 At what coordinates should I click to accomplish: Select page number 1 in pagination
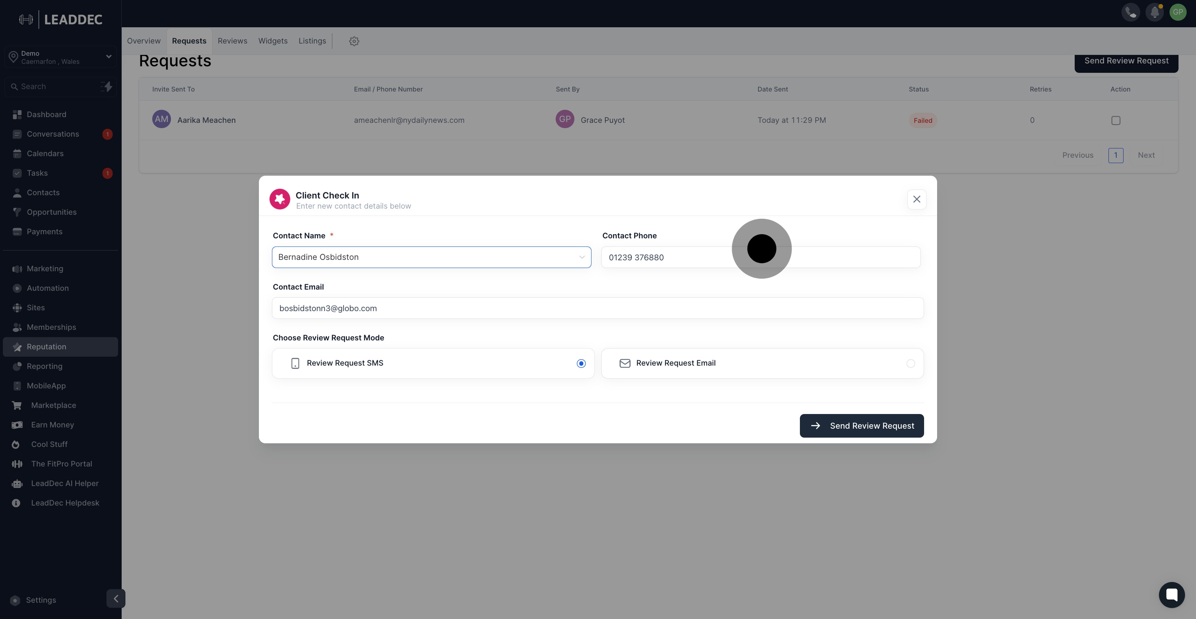1115,155
